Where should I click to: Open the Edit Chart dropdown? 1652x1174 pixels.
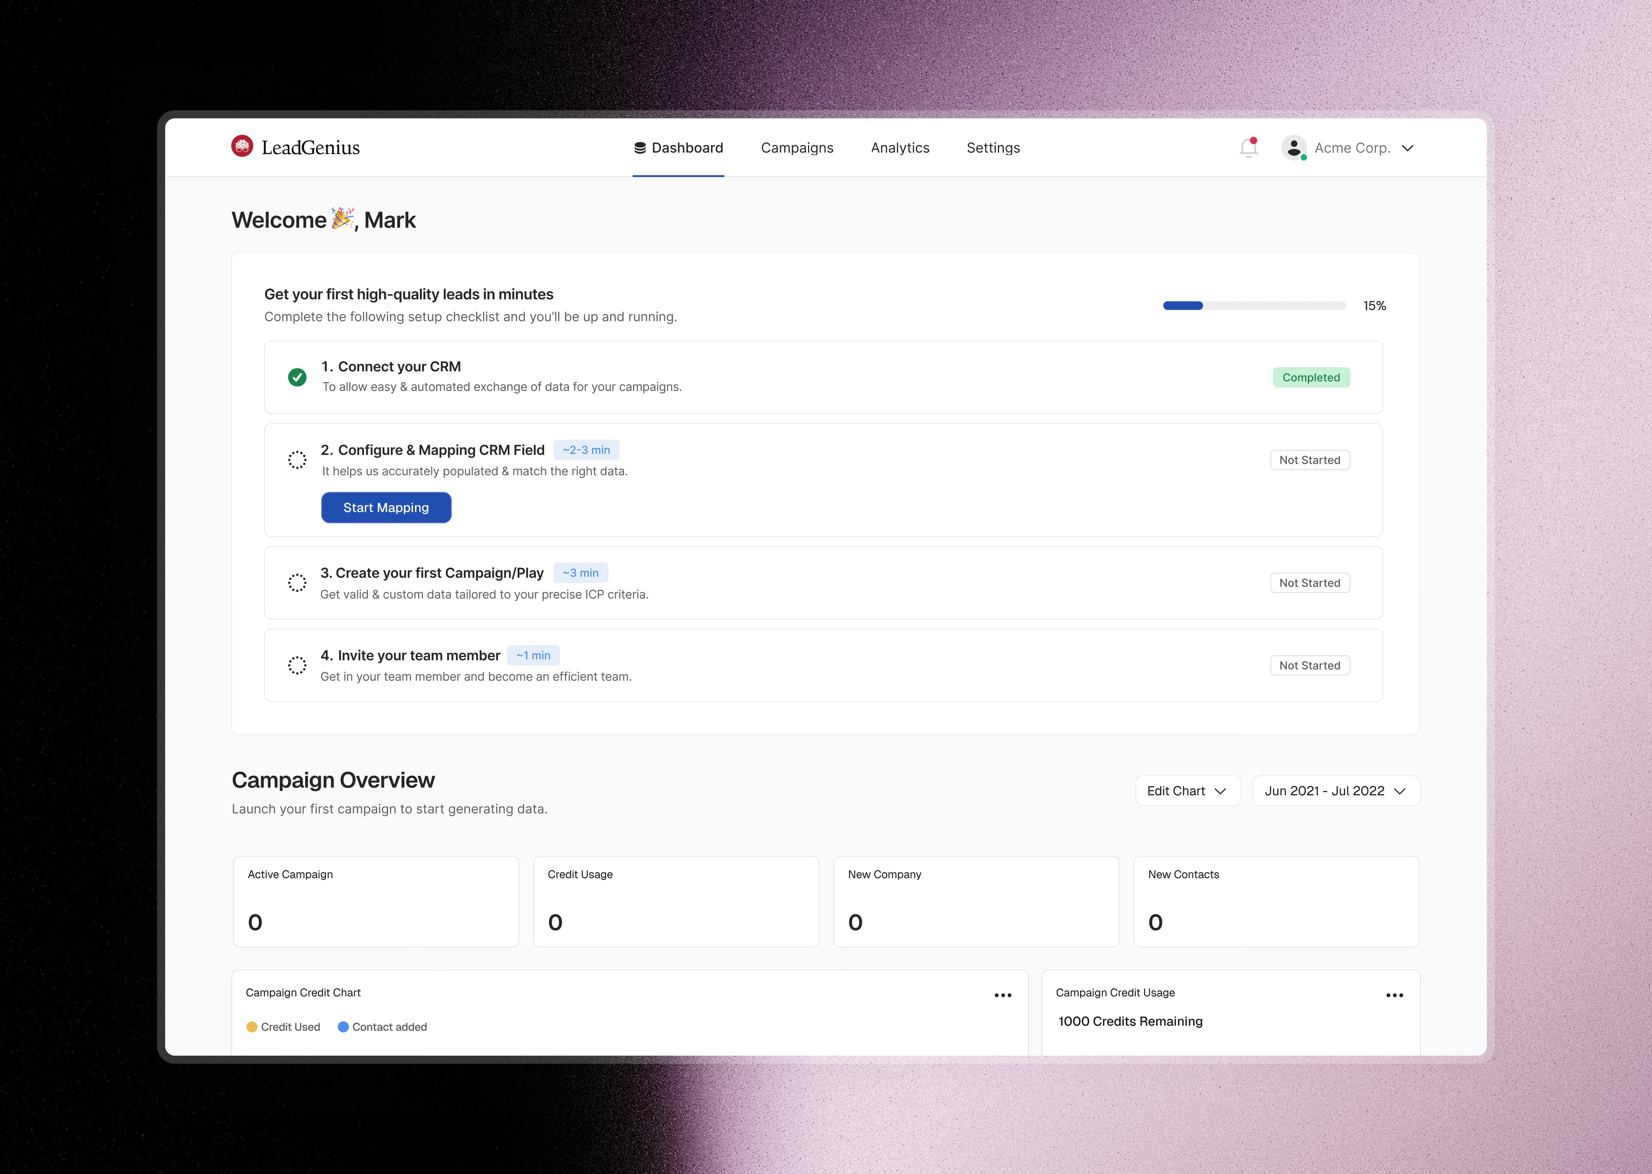[x=1187, y=790]
